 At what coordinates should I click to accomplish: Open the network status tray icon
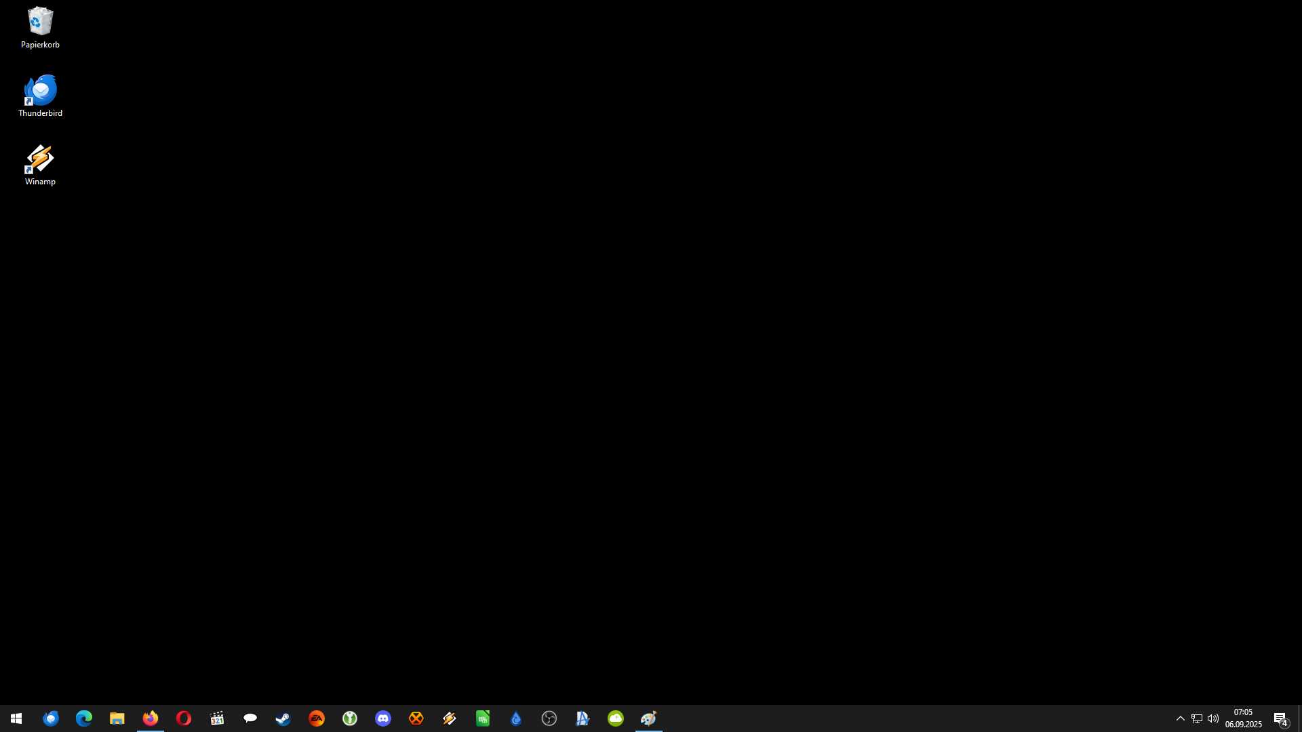[x=1197, y=718]
